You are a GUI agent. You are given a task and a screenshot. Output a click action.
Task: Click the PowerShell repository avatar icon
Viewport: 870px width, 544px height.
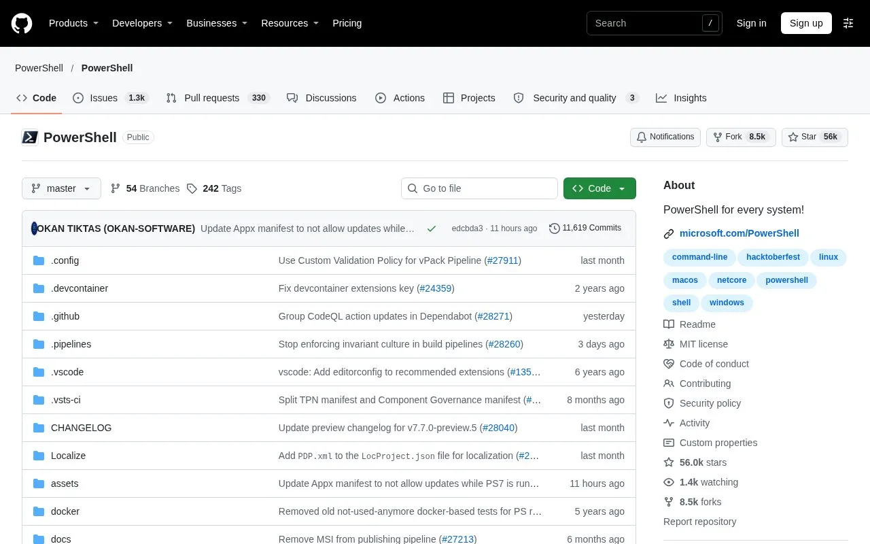30,137
